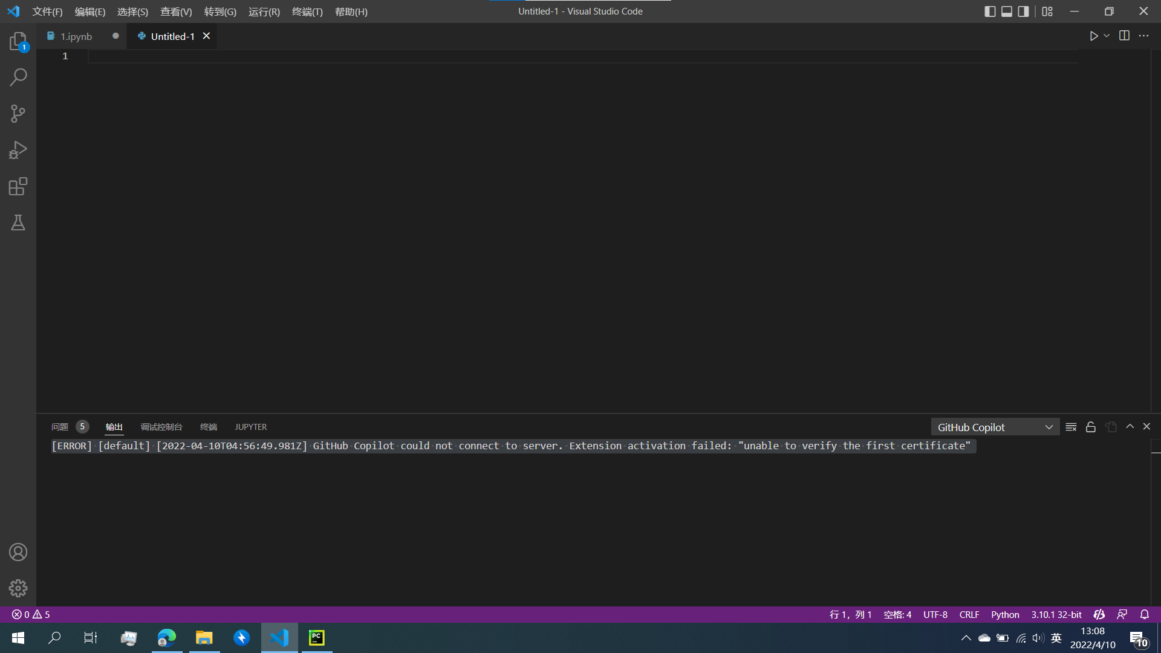Image resolution: width=1161 pixels, height=653 pixels.
Task: Toggle the secondary side bar visibility
Action: [x=1023, y=11]
